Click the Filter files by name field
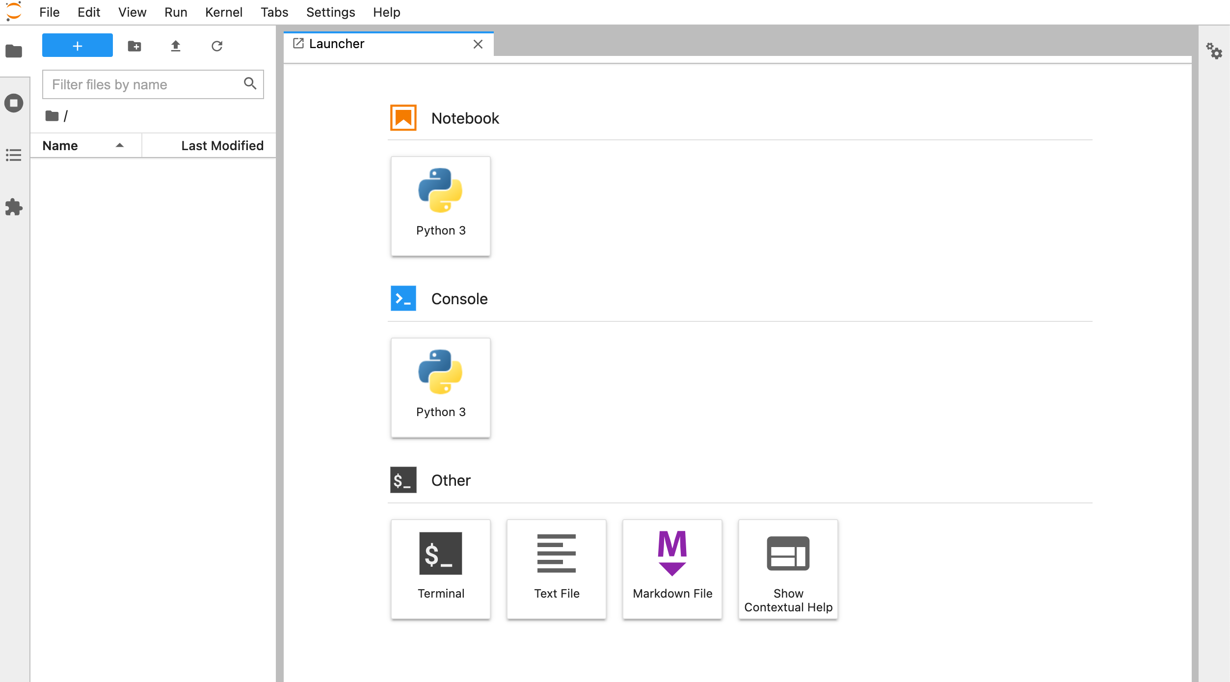Image resolution: width=1230 pixels, height=682 pixels. pyautogui.click(x=145, y=84)
